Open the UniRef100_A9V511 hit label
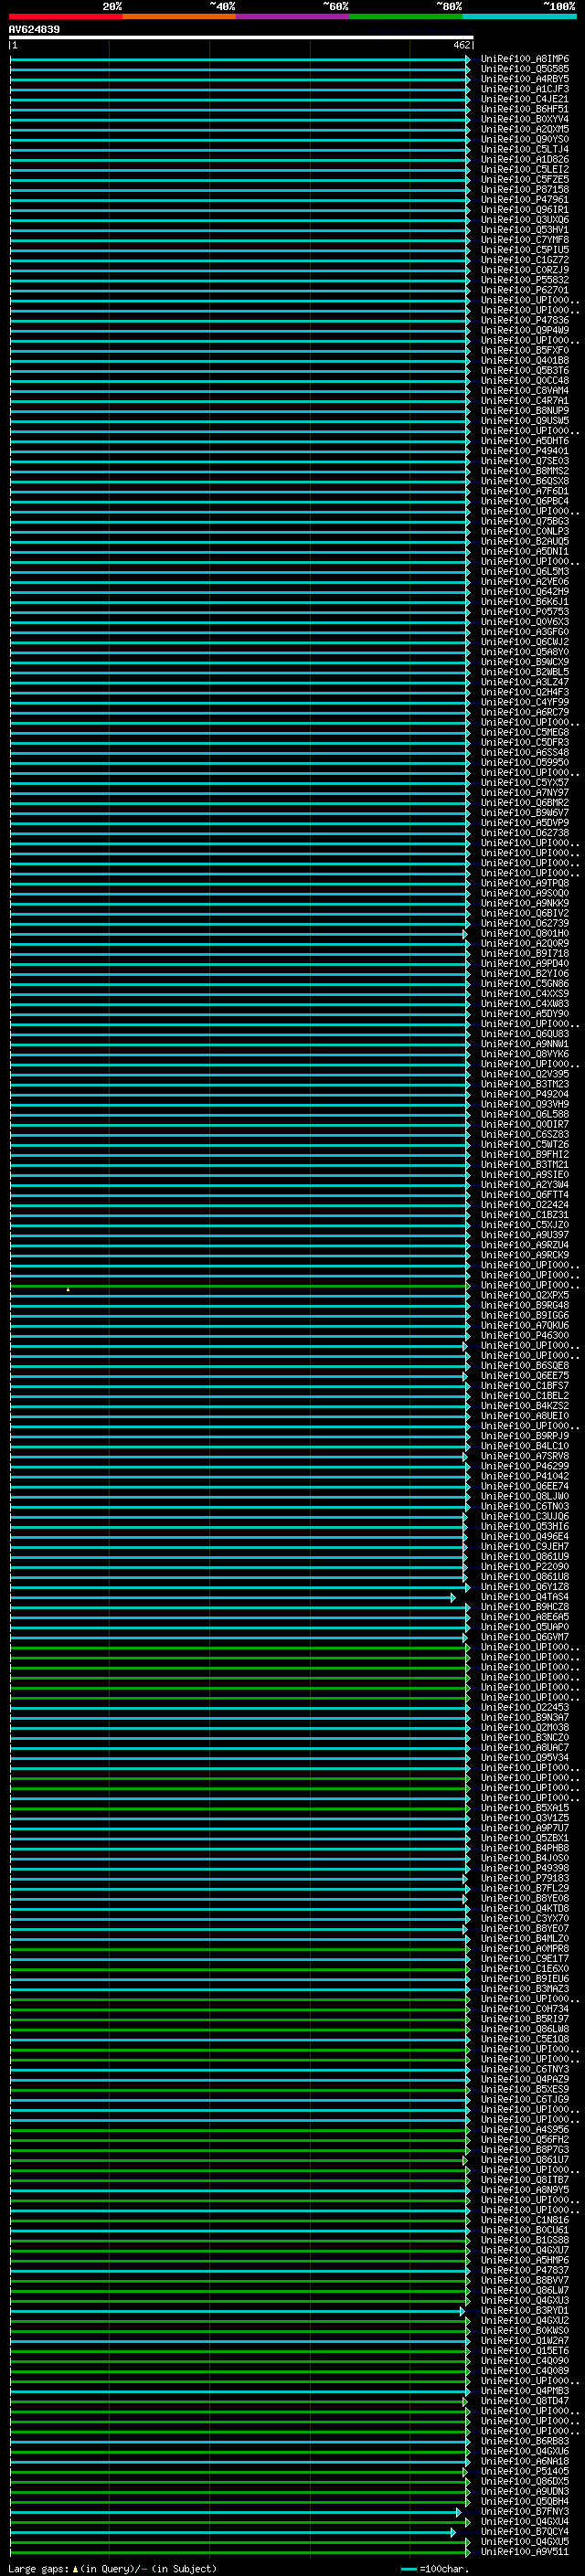 (x=524, y=2552)
